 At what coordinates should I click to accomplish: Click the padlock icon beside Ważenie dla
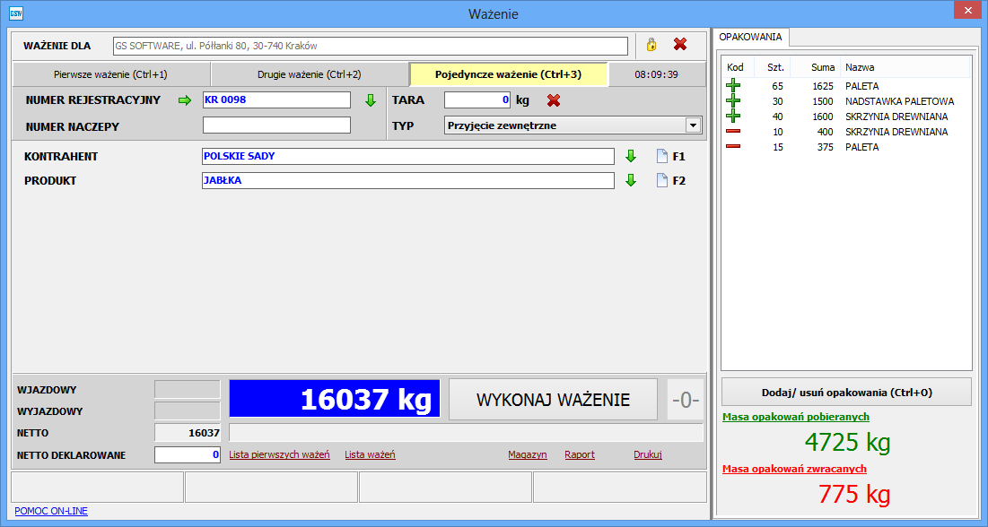pos(651,45)
